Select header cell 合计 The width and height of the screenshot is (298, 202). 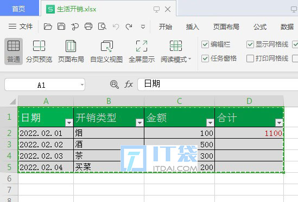pos(249,117)
